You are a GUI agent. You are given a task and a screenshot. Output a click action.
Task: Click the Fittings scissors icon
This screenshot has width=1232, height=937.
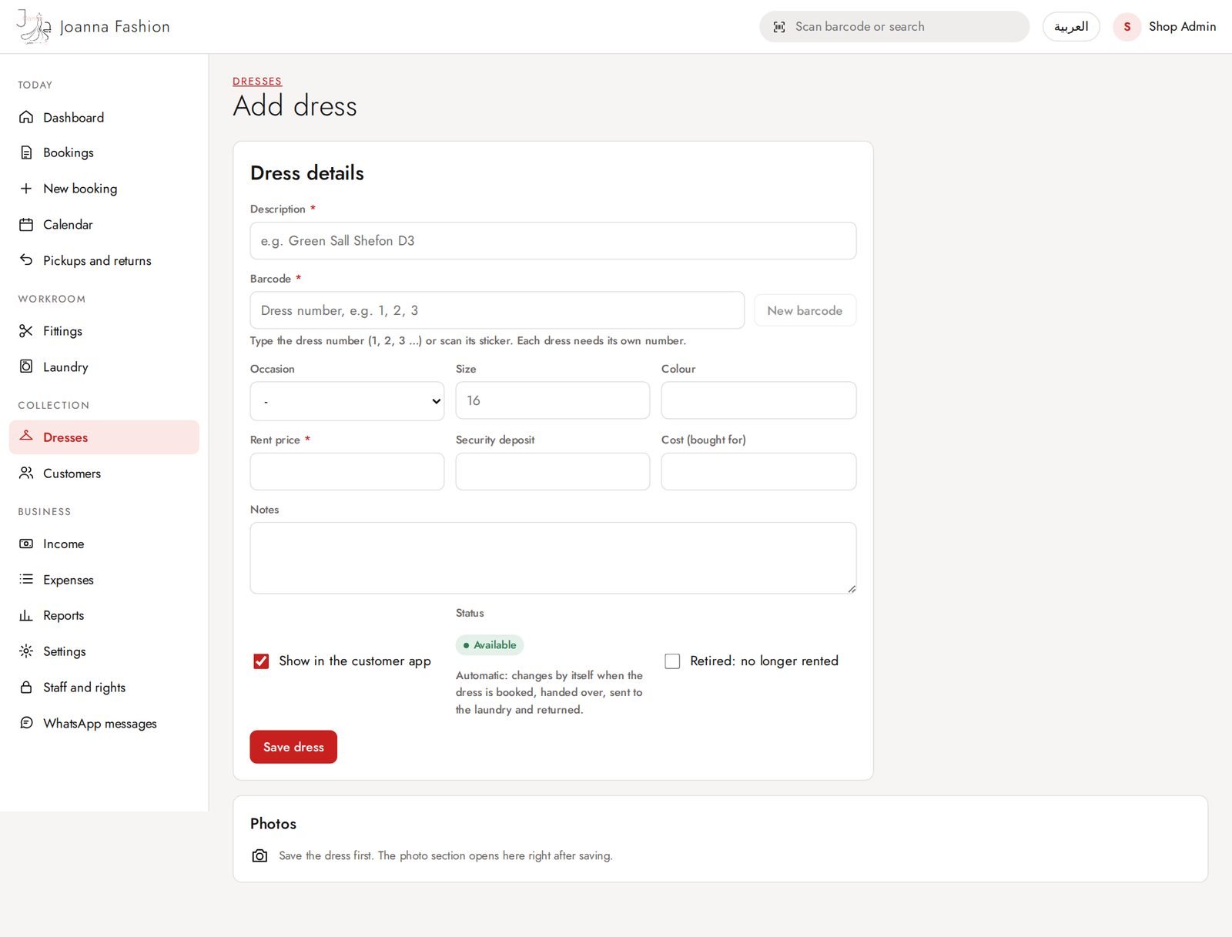pyautogui.click(x=26, y=331)
